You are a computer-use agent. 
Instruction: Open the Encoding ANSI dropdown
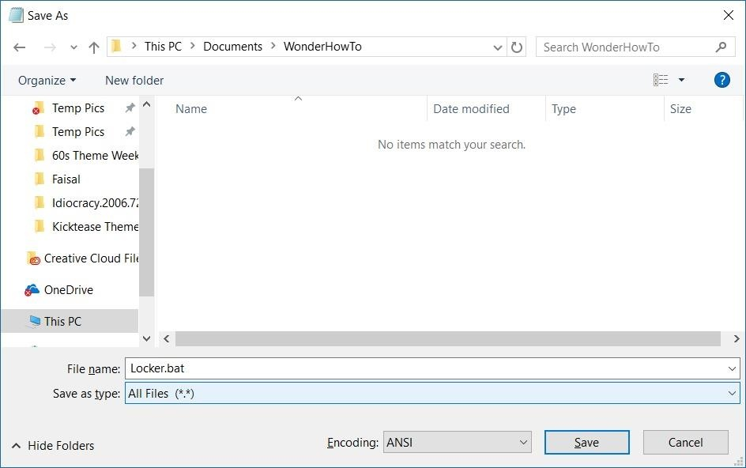point(458,442)
